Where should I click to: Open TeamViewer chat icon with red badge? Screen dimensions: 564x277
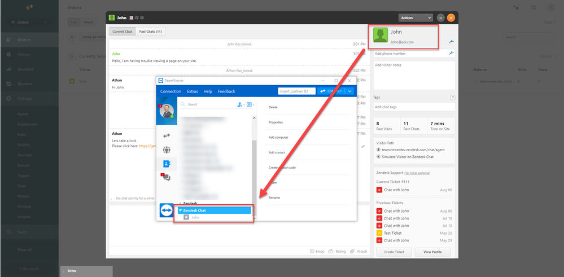click(166, 177)
